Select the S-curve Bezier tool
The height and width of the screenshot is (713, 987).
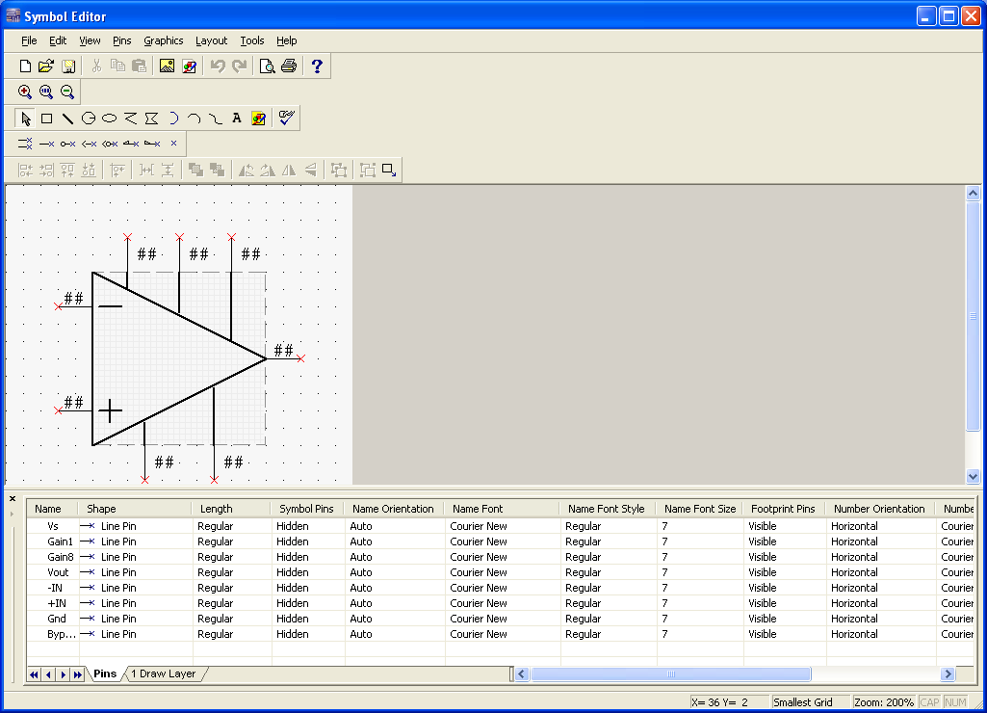[216, 119]
